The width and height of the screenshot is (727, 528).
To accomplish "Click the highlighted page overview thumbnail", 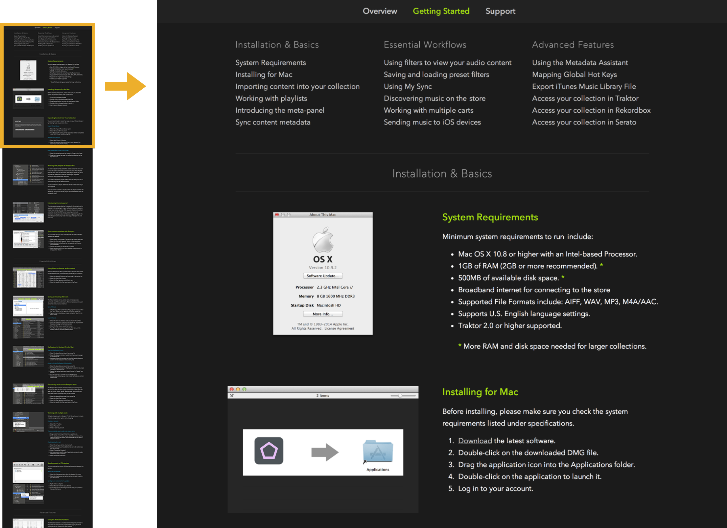I will pos(48,85).
